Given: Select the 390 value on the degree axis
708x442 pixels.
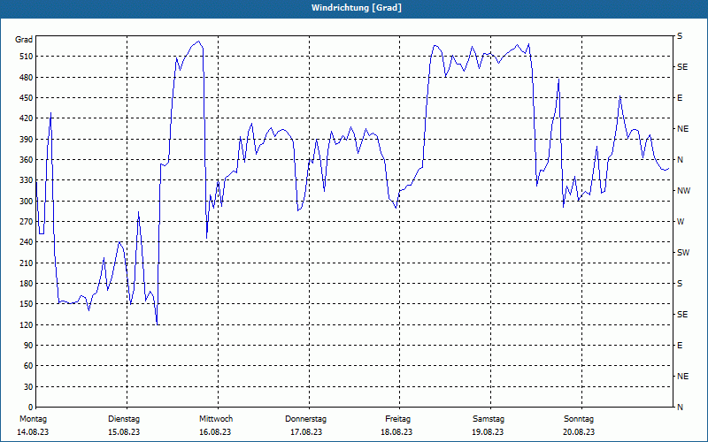Looking at the screenshot, I should [x=27, y=140].
